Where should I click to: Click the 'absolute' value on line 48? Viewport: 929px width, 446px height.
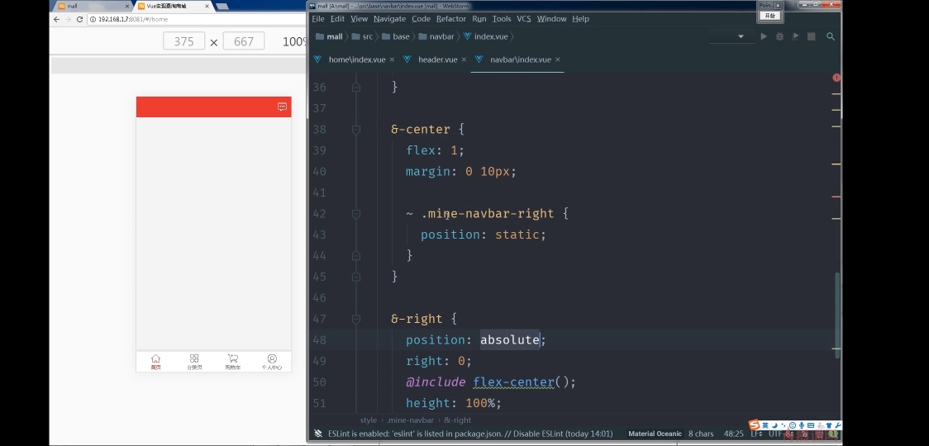tap(509, 340)
